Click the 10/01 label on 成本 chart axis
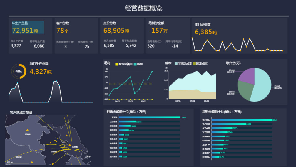Image resolution: width=296 pixels, height=167 pixels. click(207, 101)
